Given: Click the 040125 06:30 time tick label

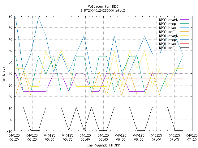Looking at the screenshot, I should click(49, 138).
